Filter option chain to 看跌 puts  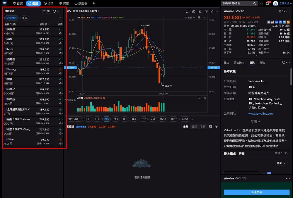(203, 127)
